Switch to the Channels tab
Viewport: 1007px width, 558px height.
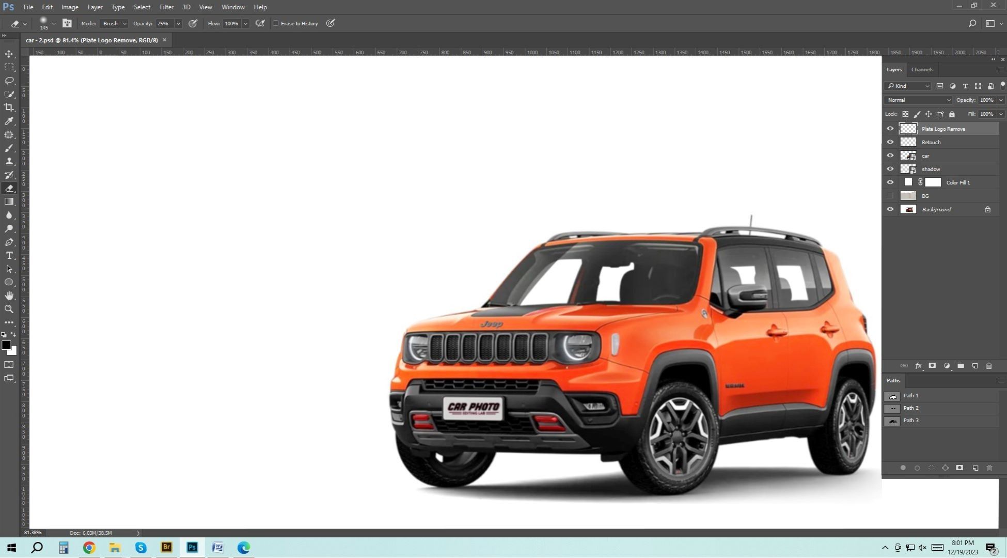coord(922,69)
